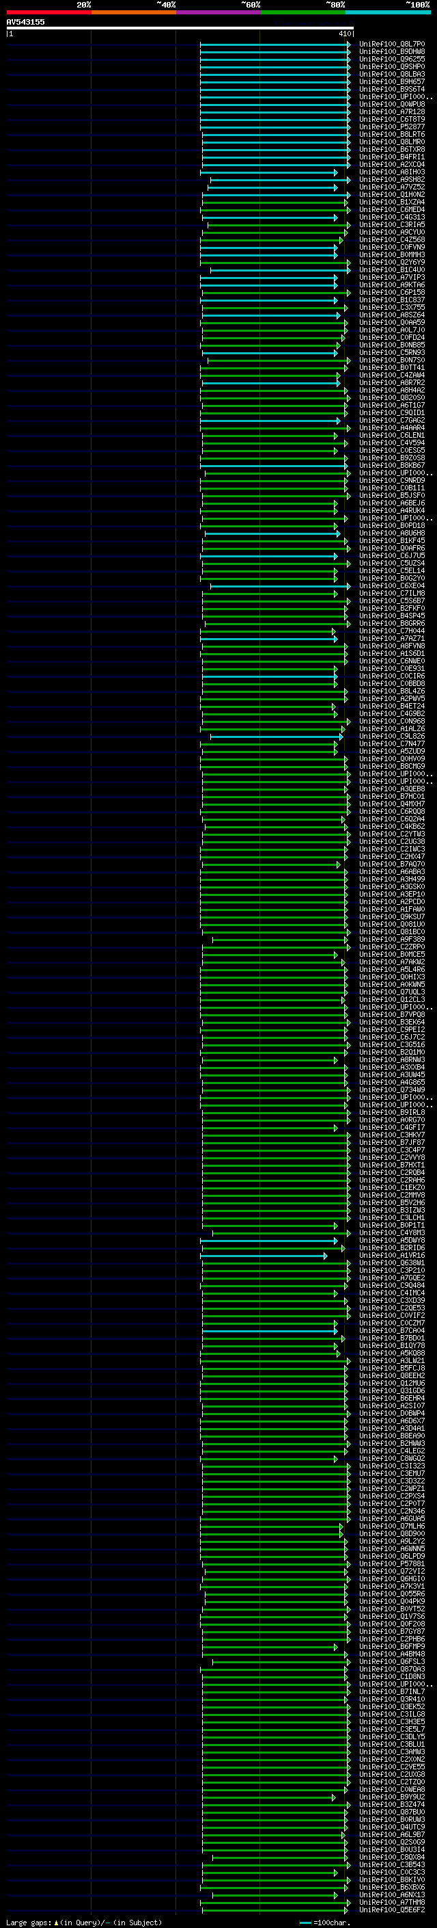This screenshot has height=1928, width=437.
Task: Click the UniRef100_B3Z474 label
Action: coord(392,1804)
